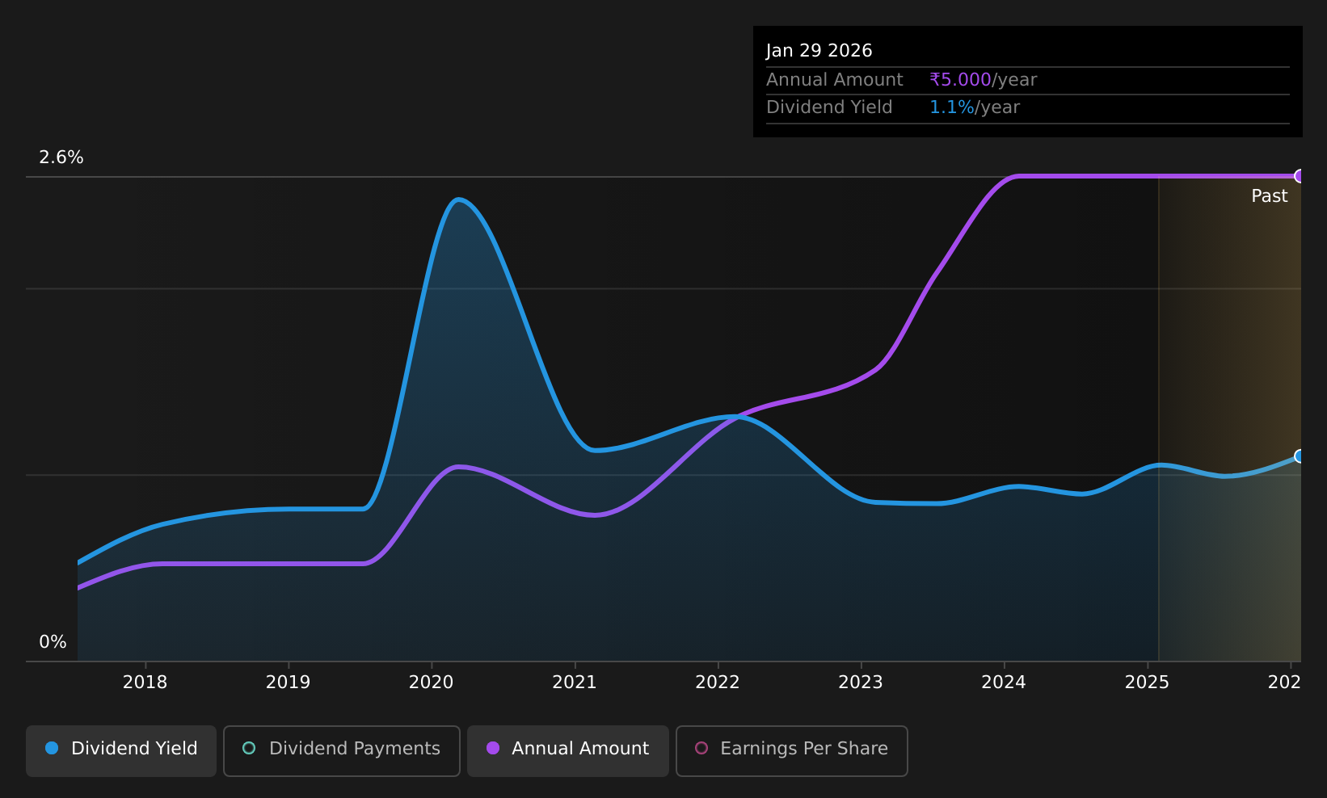1327x798 pixels.
Task: Select purple Annual Amount endpoint marker
Action: point(1300,176)
